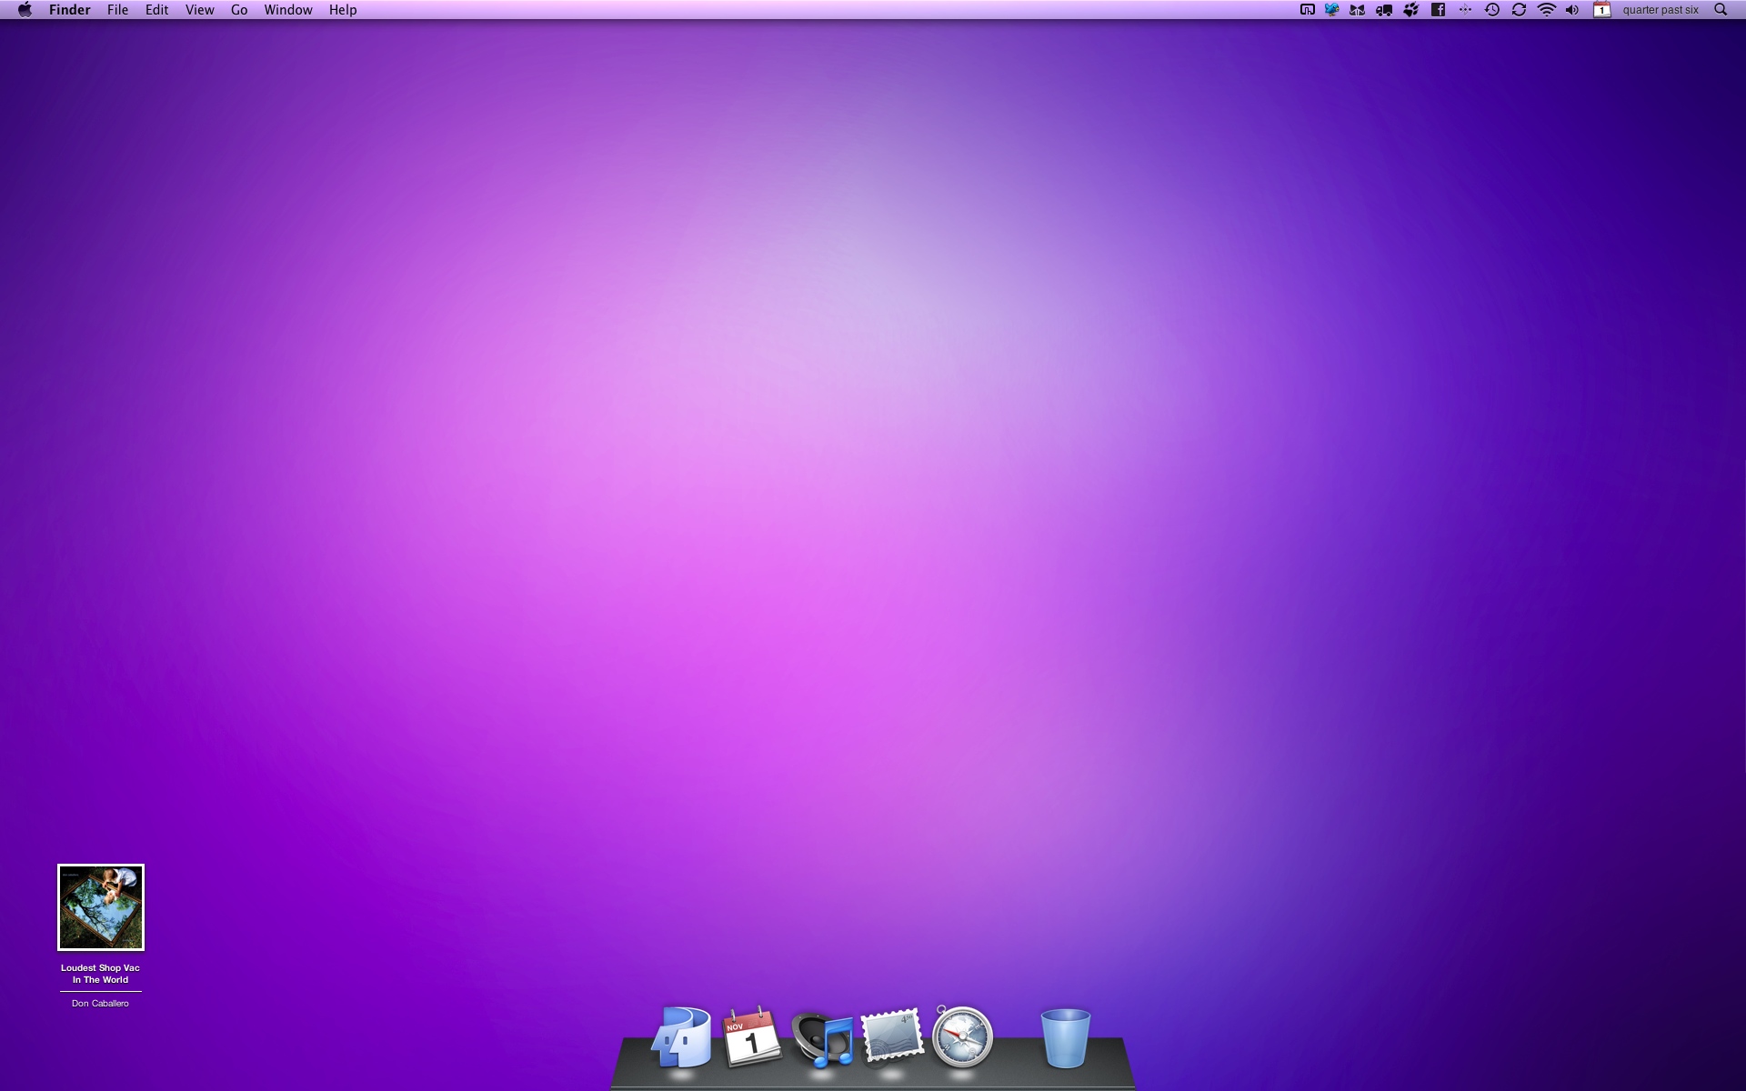Viewport: 1746px width, 1091px height.
Task: Click the delivery truck menu bar icon
Action: (x=1384, y=10)
